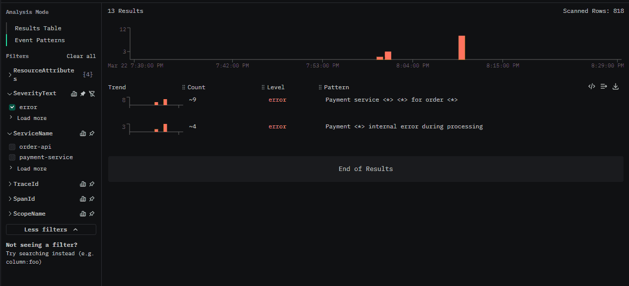Click the Trend column header
The width and height of the screenshot is (629, 286).
pyautogui.click(x=117, y=87)
